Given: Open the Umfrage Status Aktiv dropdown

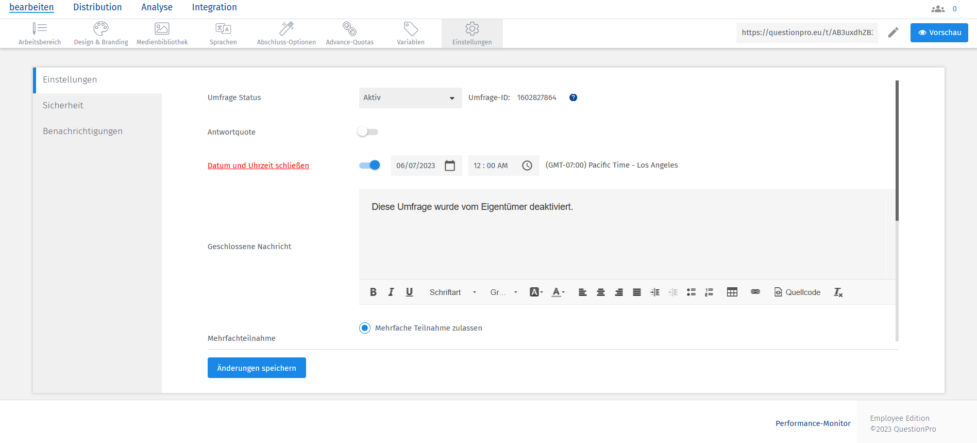Looking at the screenshot, I should click(410, 97).
